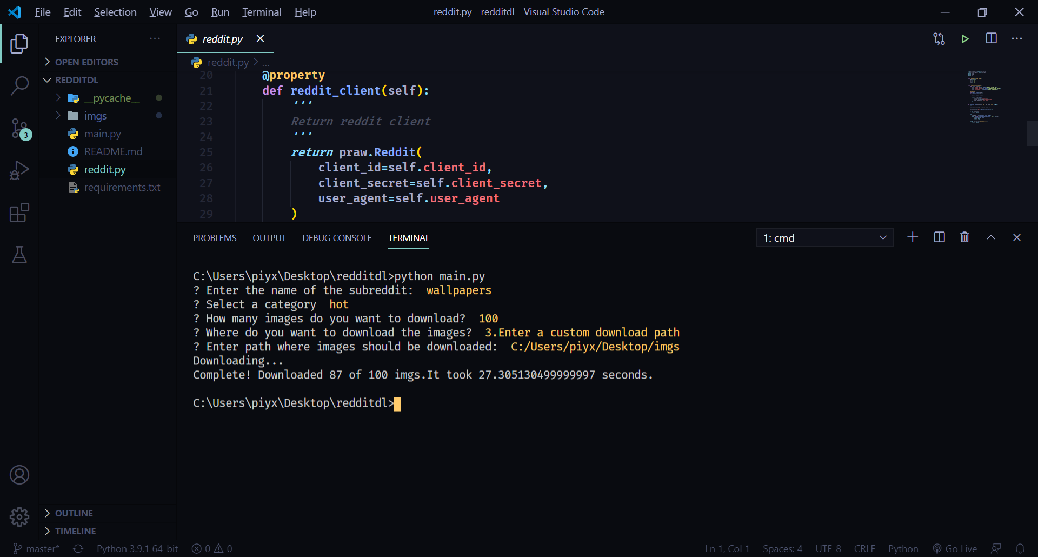Open Explorer views and more actions ellipsis
Screen dimensions: 1038x557
pyautogui.click(x=155, y=38)
